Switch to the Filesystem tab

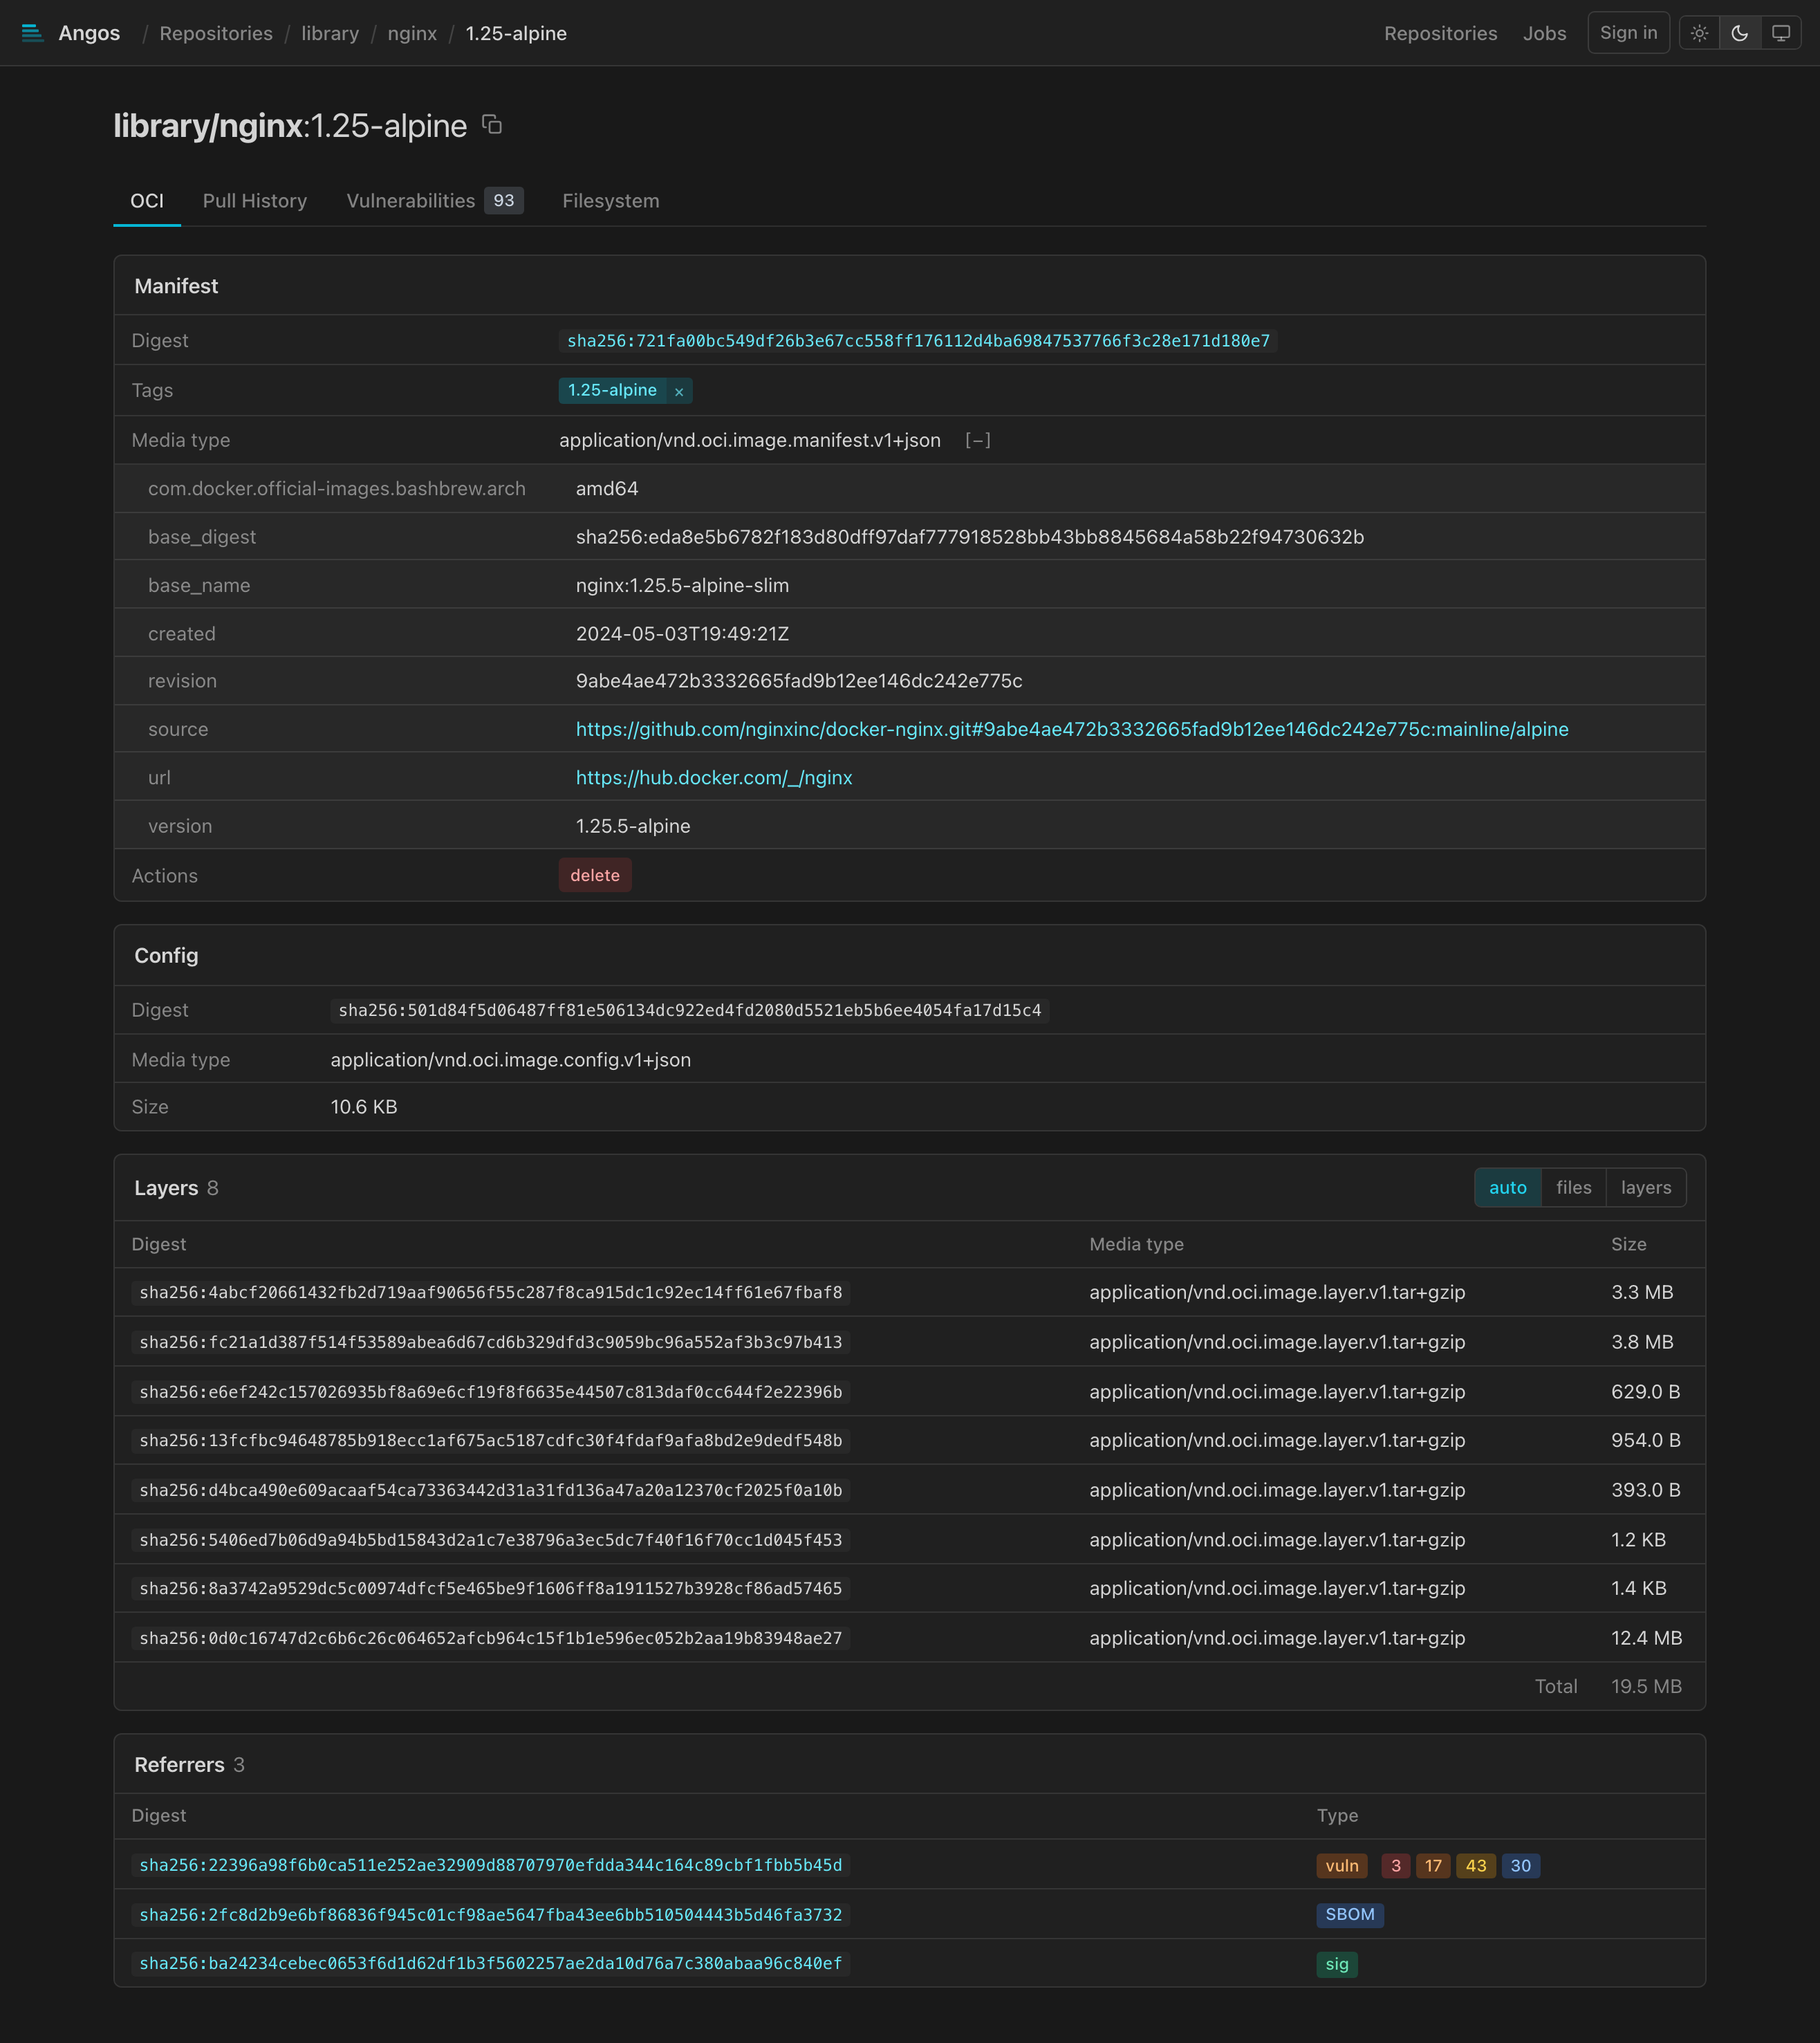coord(611,201)
